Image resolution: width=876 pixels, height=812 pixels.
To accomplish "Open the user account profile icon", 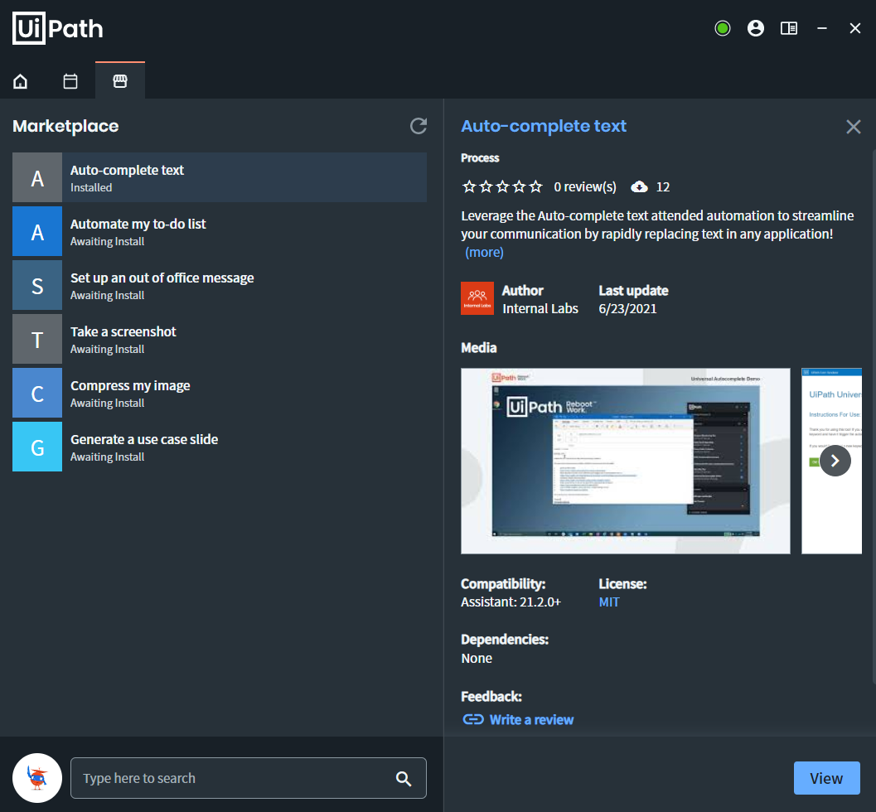I will click(755, 28).
